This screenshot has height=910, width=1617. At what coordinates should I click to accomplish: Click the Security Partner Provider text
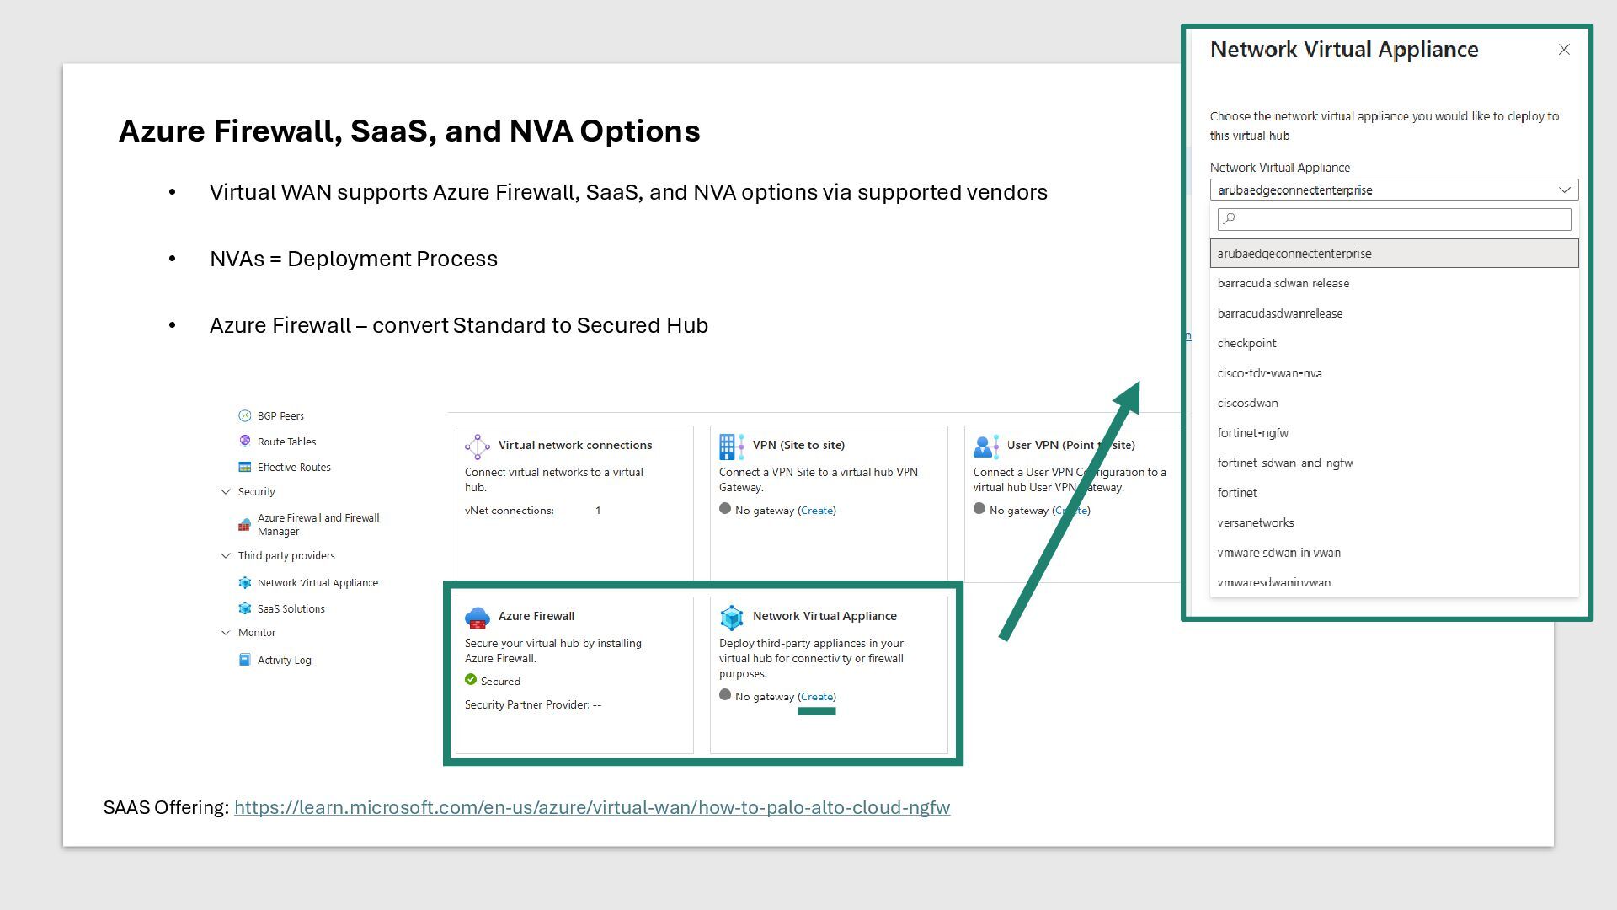[x=533, y=704]
